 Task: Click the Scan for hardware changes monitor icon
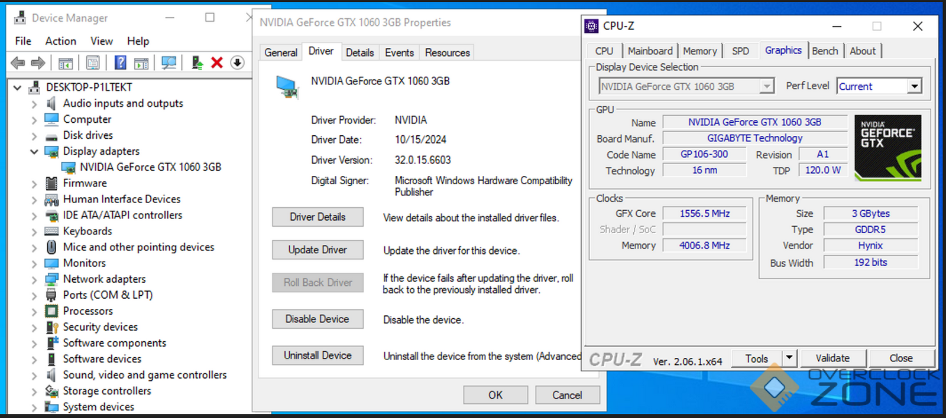point(169,63)
